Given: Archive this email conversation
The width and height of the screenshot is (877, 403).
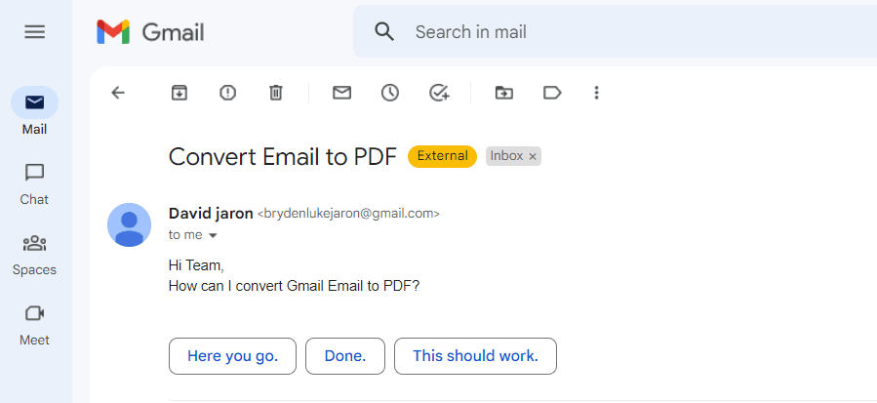Looking at the screenshot, I should tap(179, 93).
